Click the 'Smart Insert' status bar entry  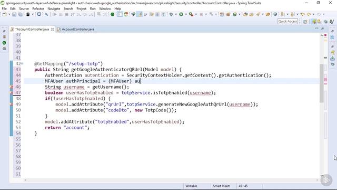coord(221,186)
